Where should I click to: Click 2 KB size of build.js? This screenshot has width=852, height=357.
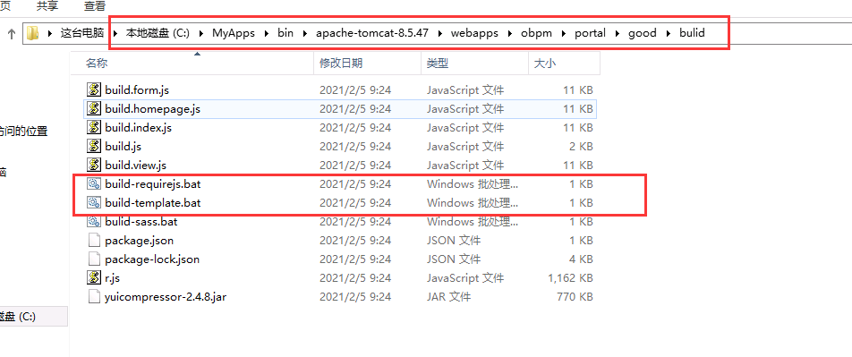(x=582, y=147)
